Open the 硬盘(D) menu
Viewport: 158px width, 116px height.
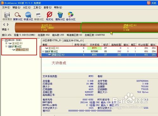[16, 8]
